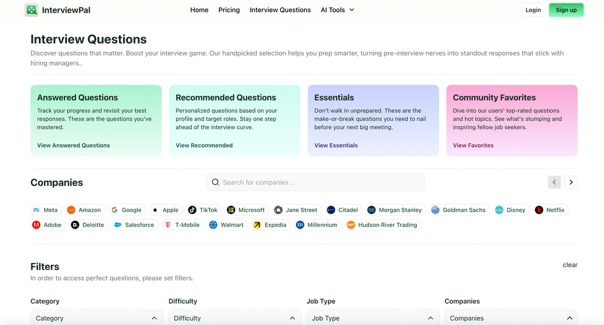Go to the Pricing page
Image resolution: width=604 pixels, height=325 pixels.
click(229, 10)
